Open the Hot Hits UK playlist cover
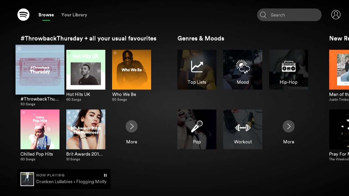349x196 pixels. click(x=86, y=70)
